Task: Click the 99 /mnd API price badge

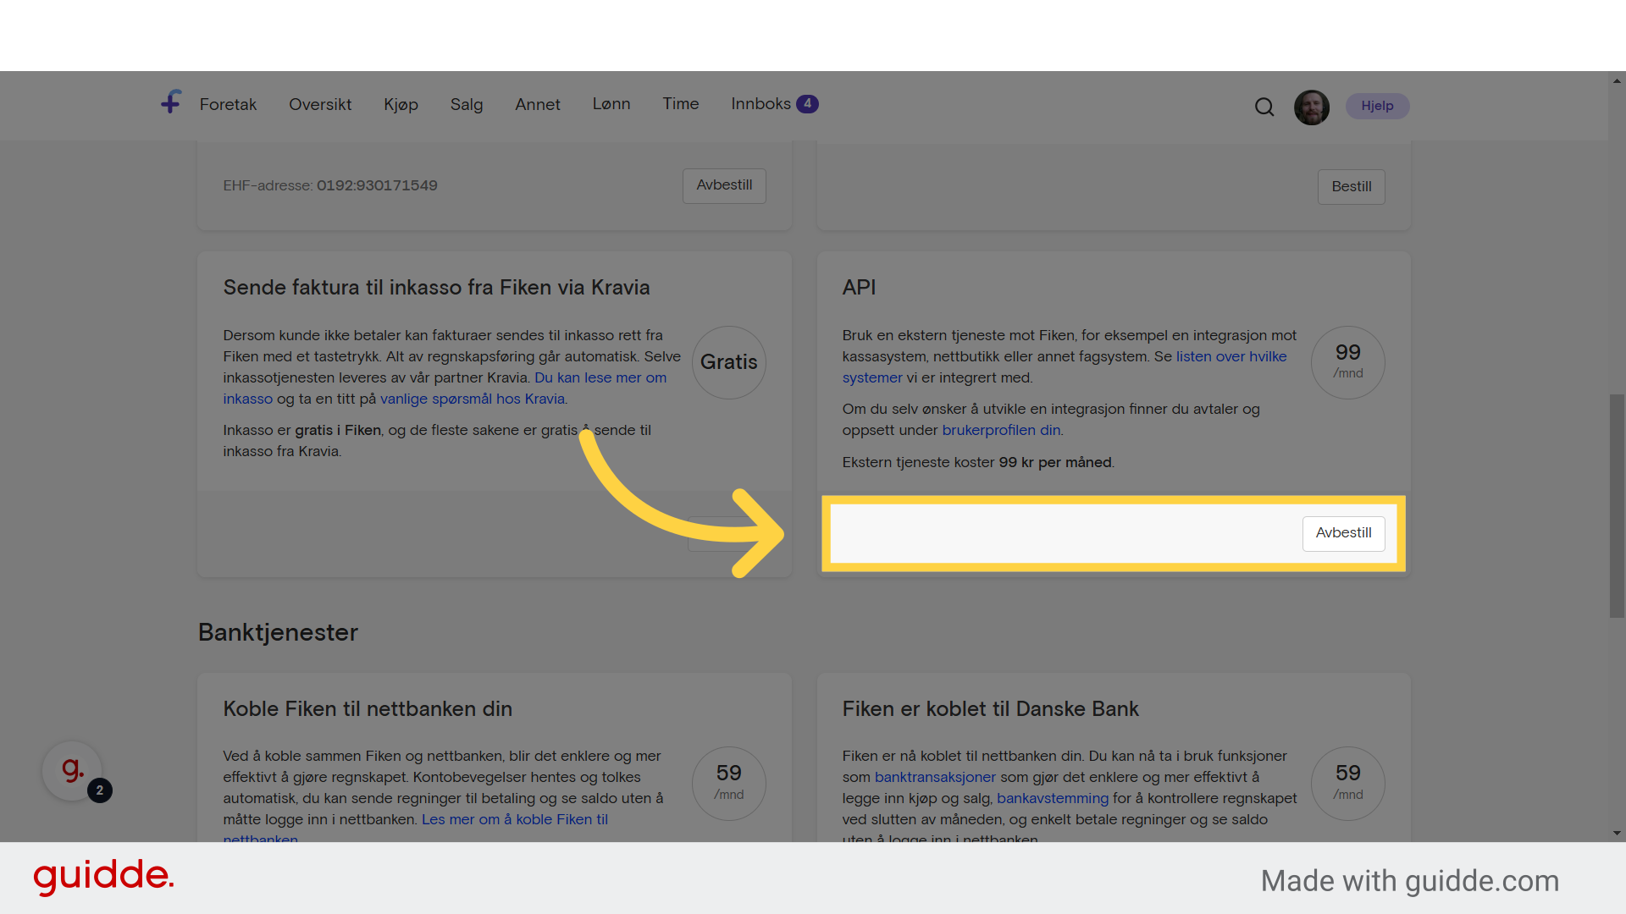Action: [x=1348, y=362]
